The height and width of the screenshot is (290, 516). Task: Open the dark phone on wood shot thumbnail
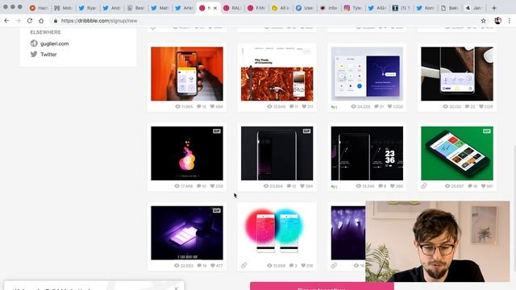tap(457, 73)
